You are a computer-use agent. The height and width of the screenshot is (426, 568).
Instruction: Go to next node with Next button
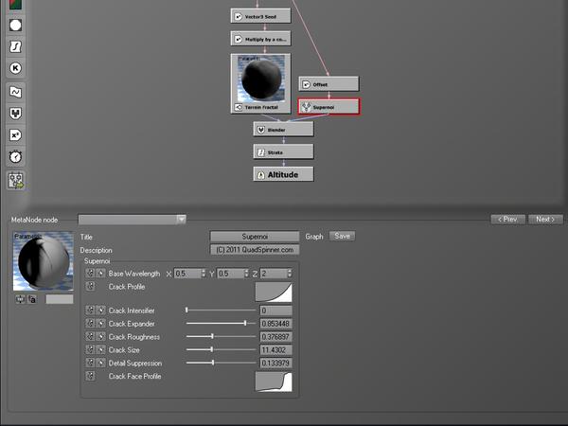click(545, 220)
